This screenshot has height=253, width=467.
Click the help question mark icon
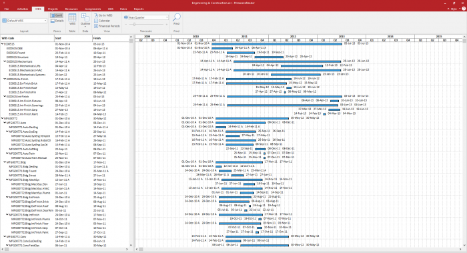click(x=464, y=9)
